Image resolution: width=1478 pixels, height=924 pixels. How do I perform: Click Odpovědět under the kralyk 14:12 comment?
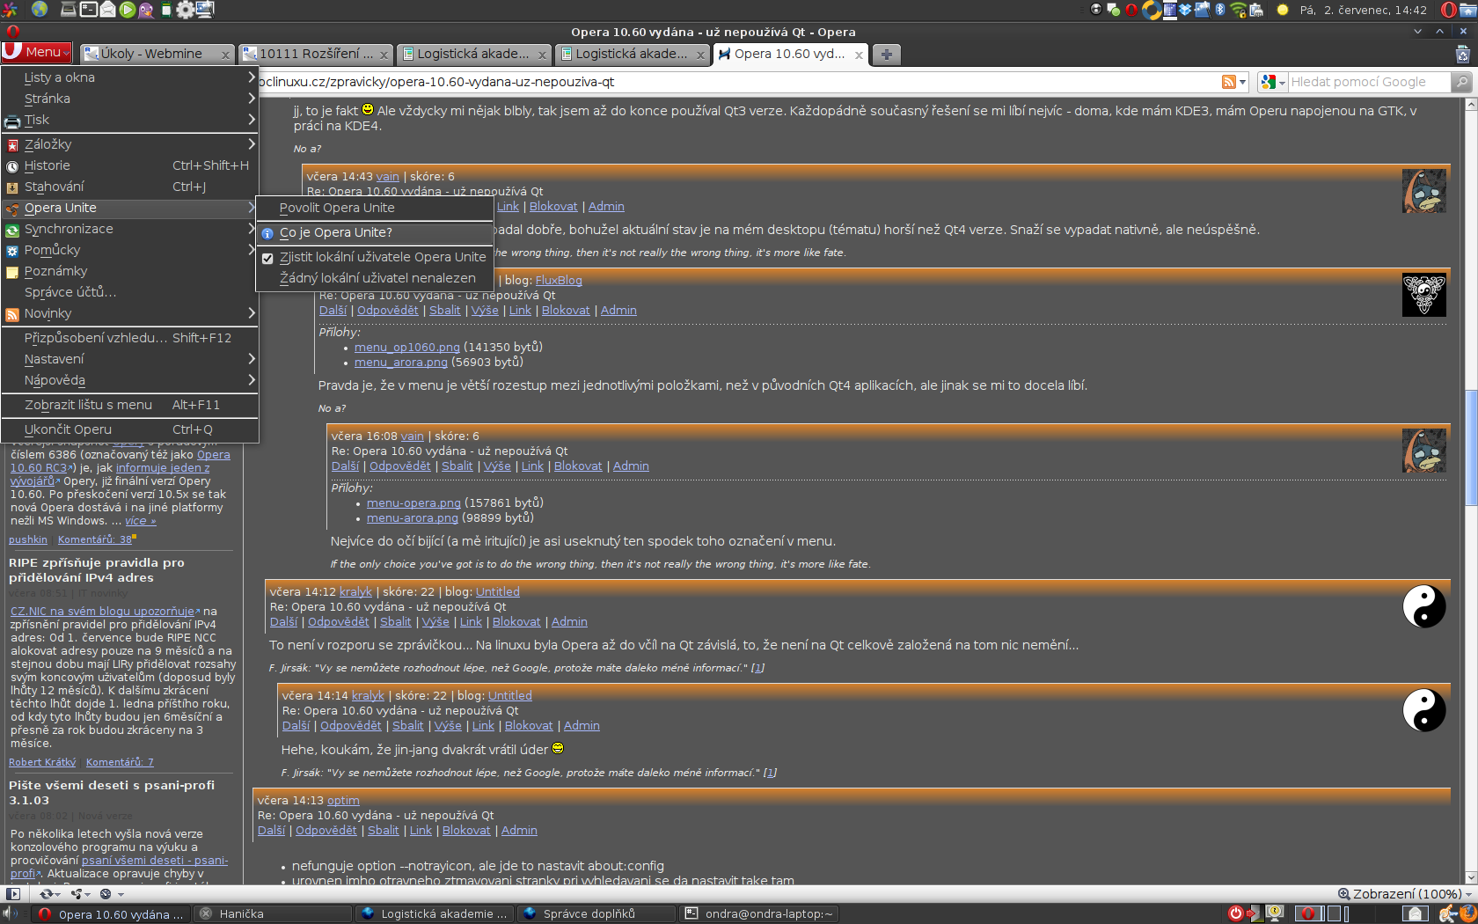(x=339, y=622)
